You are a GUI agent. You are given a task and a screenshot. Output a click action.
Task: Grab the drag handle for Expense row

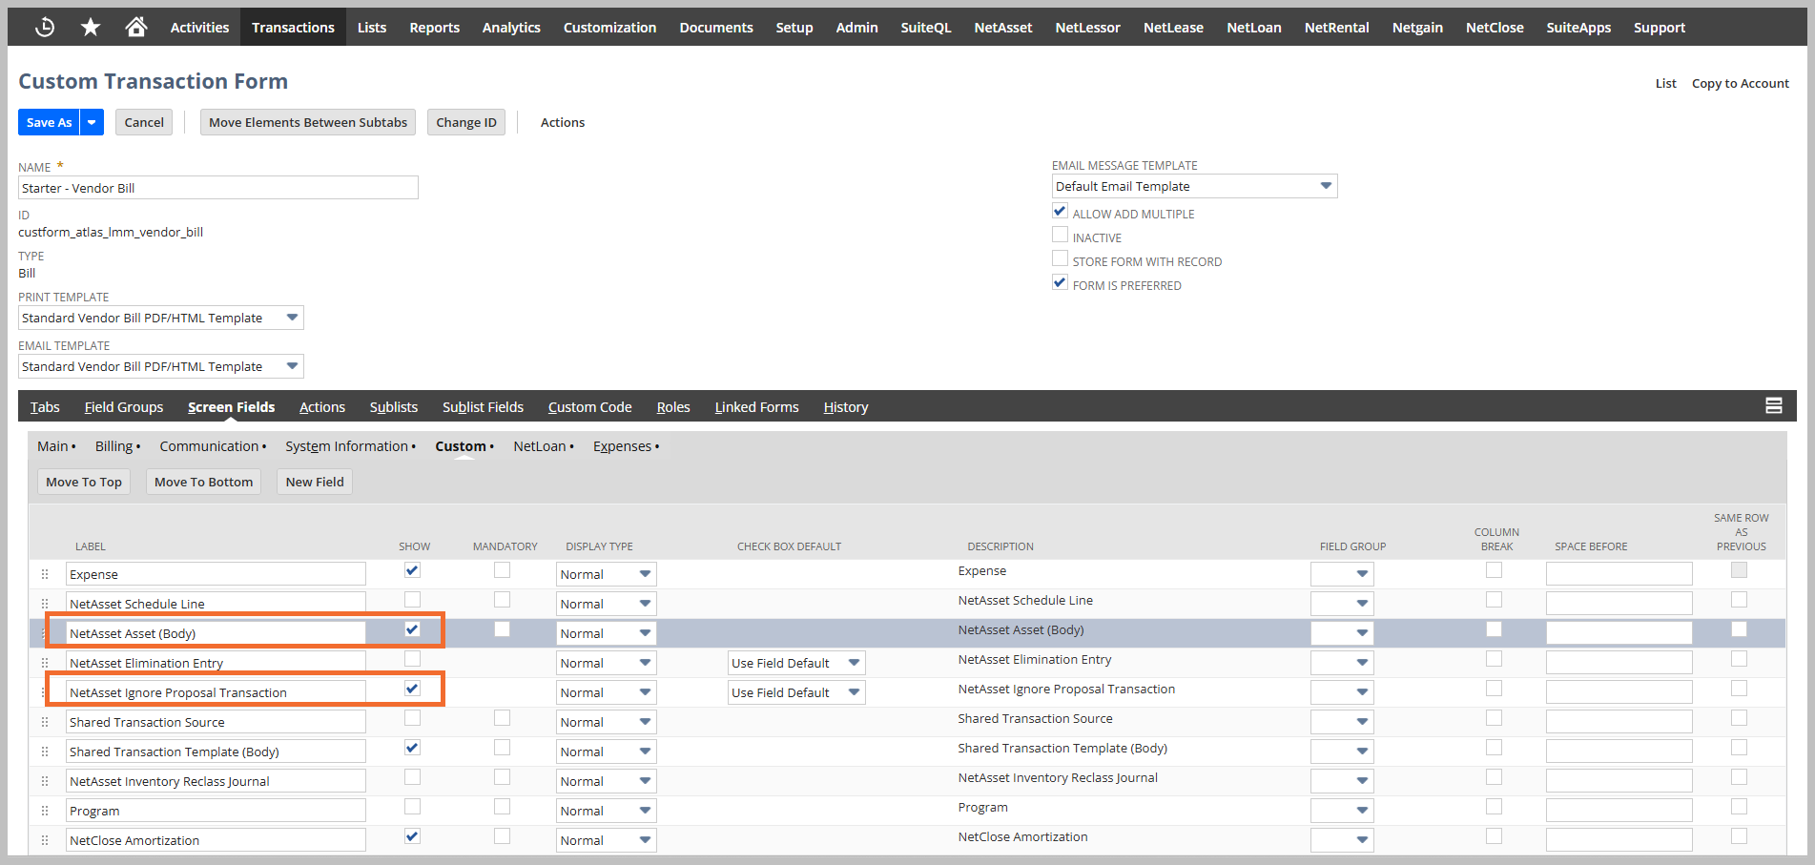point(45,574)
